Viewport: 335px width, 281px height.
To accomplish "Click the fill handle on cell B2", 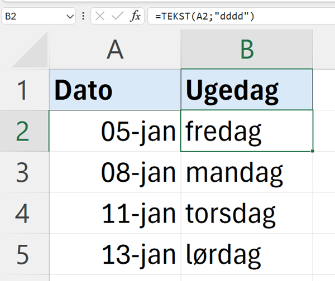I will click(x=313, y=151).
